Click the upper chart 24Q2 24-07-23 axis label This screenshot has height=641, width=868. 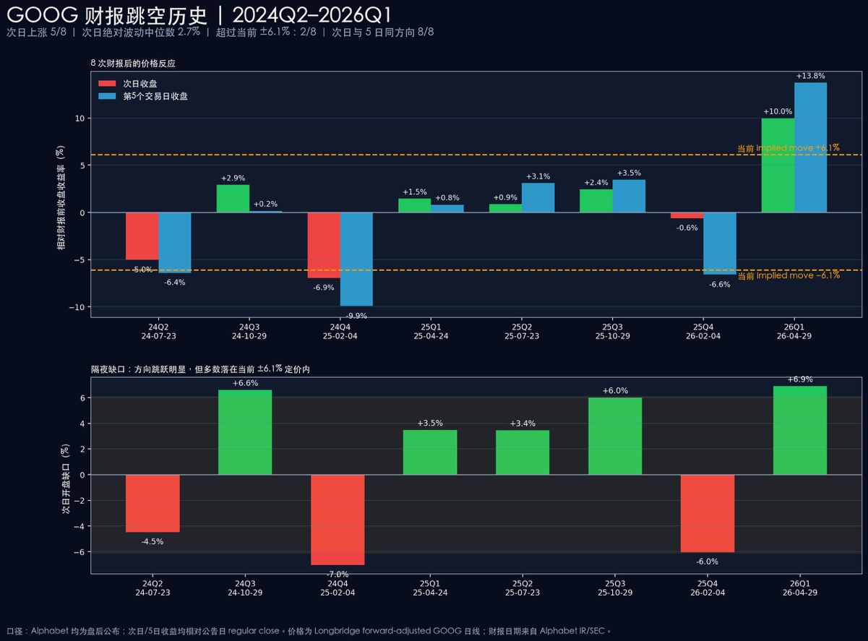click(x=158, y=332)
